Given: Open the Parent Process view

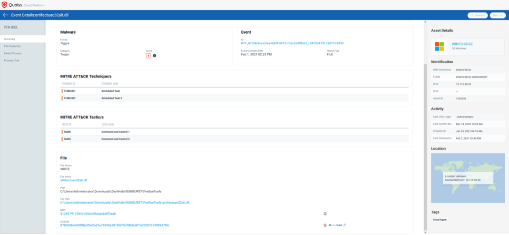Looking at the screenshot, I should point(12,53).
